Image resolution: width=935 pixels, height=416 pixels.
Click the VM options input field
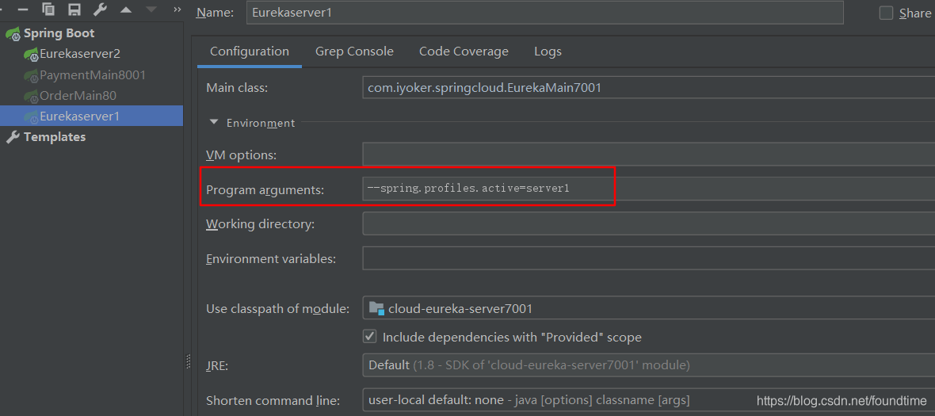coord(648,155)
